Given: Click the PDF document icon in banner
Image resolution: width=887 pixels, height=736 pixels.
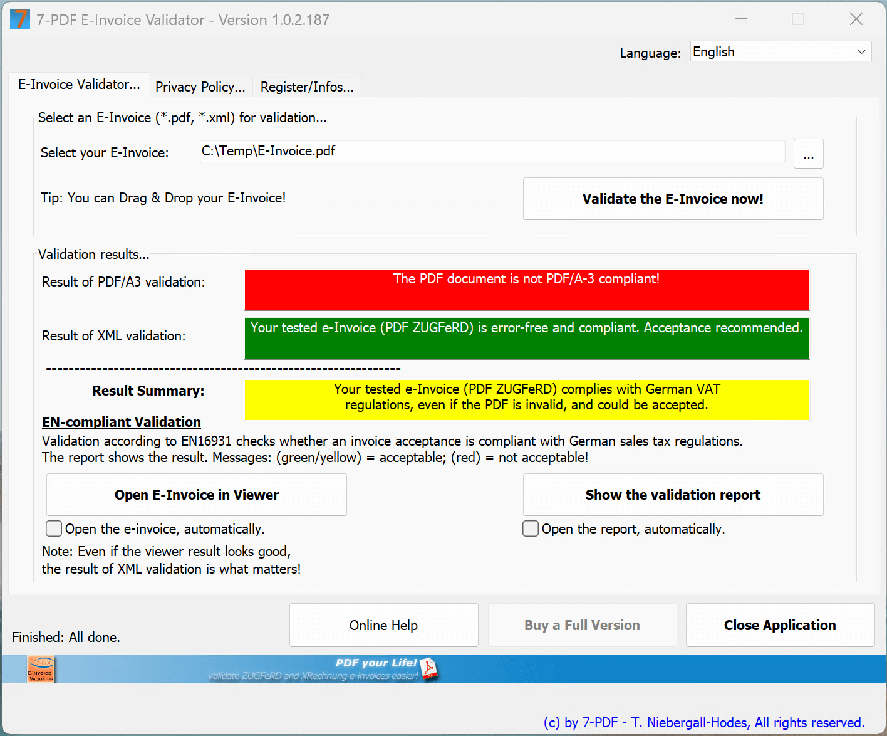Looking at the screenshot, I should pyautogui.click(x=430, y=669).
